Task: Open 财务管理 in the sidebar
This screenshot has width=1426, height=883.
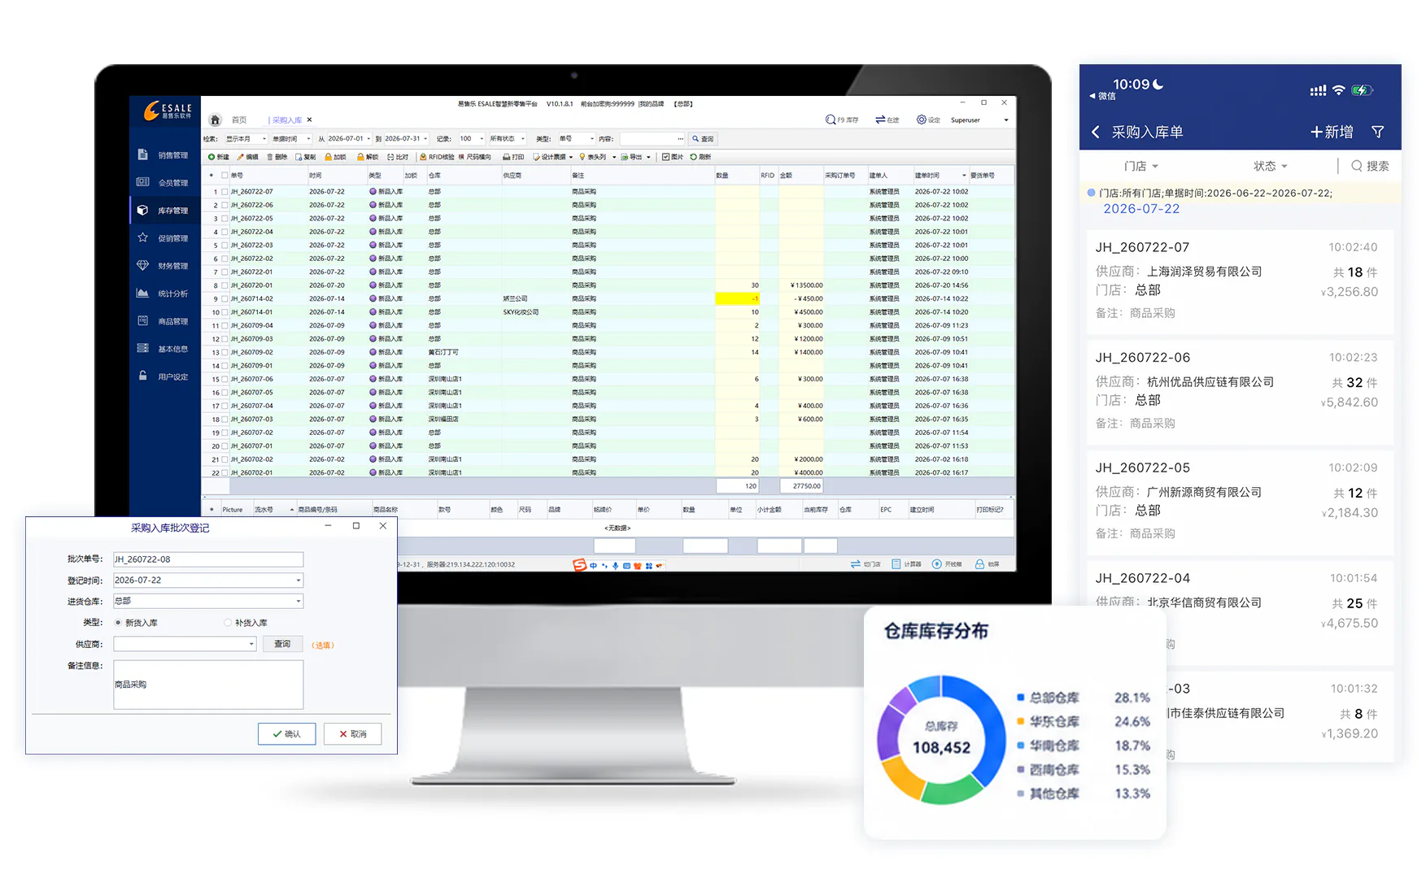Action: (164, 266)
